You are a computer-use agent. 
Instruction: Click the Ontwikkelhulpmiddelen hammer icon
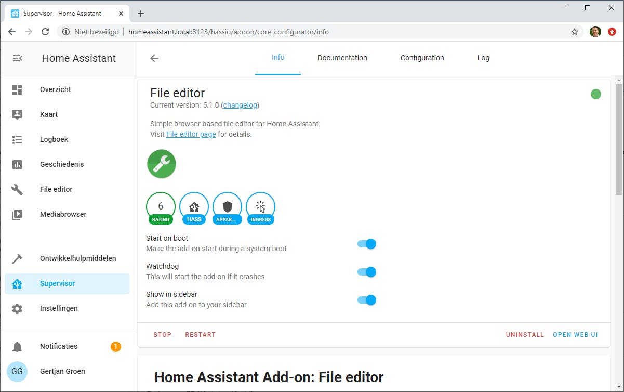point(17,258)
